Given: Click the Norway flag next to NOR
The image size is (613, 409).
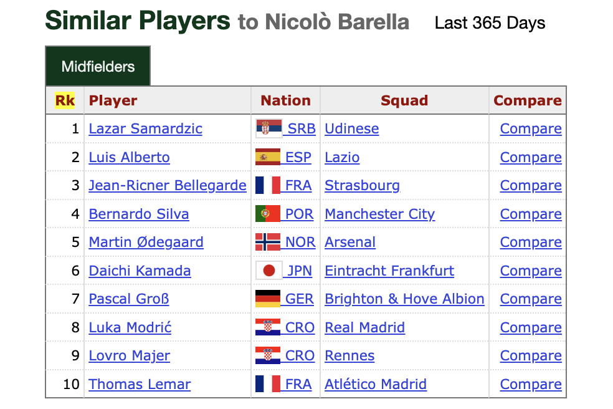Looking at the screenshot, I should coord(268,242).
